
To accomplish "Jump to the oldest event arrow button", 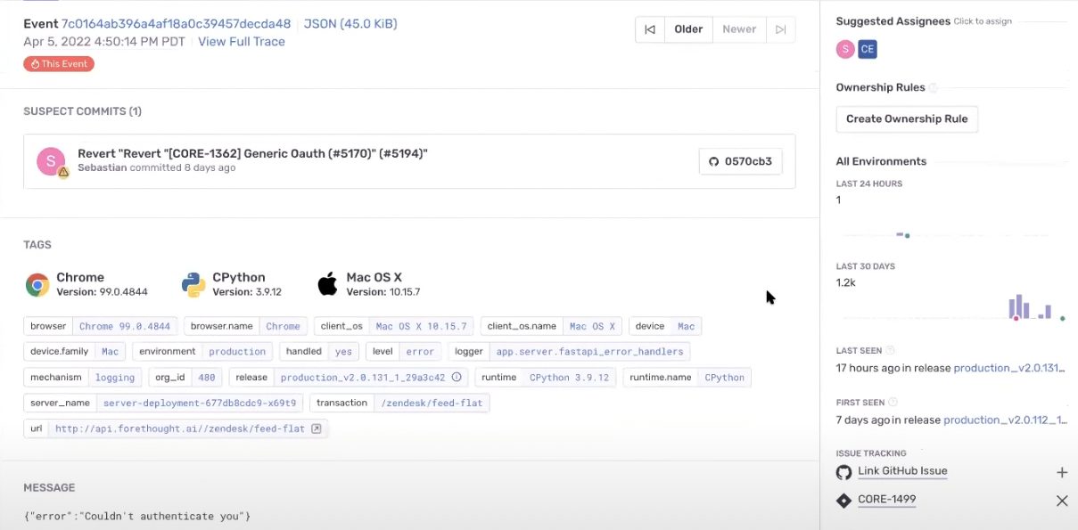I will (x=649, y=29).
